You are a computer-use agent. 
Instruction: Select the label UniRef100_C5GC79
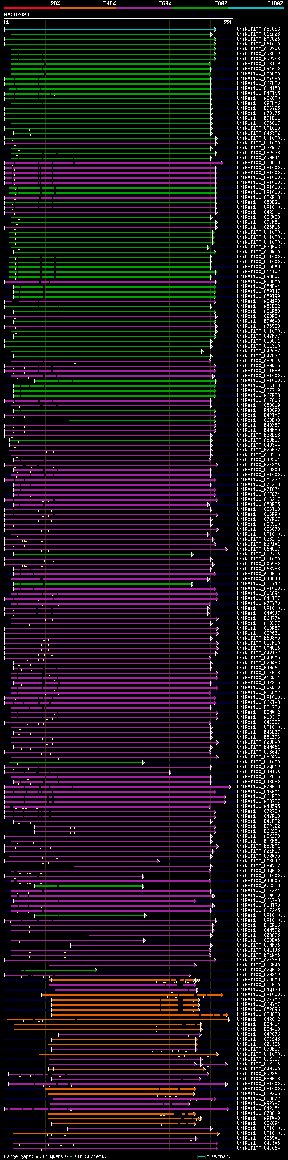pyautogui.click(x=258, y=529)
